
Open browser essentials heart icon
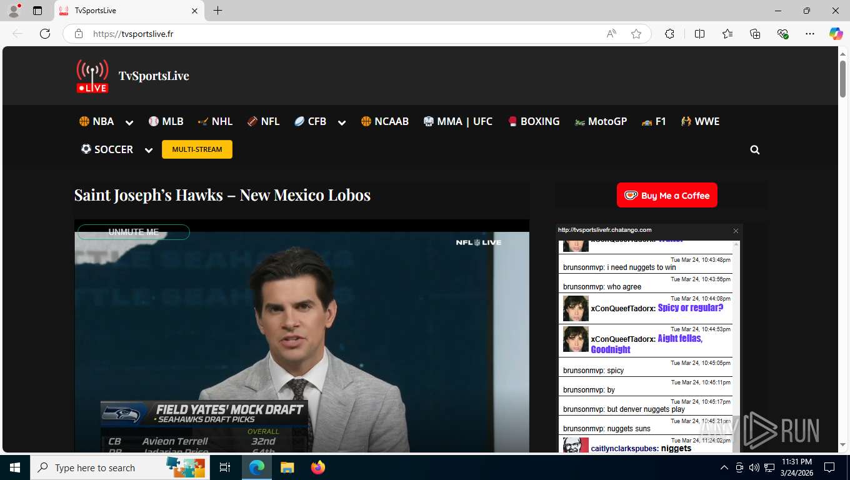point(782,34)
